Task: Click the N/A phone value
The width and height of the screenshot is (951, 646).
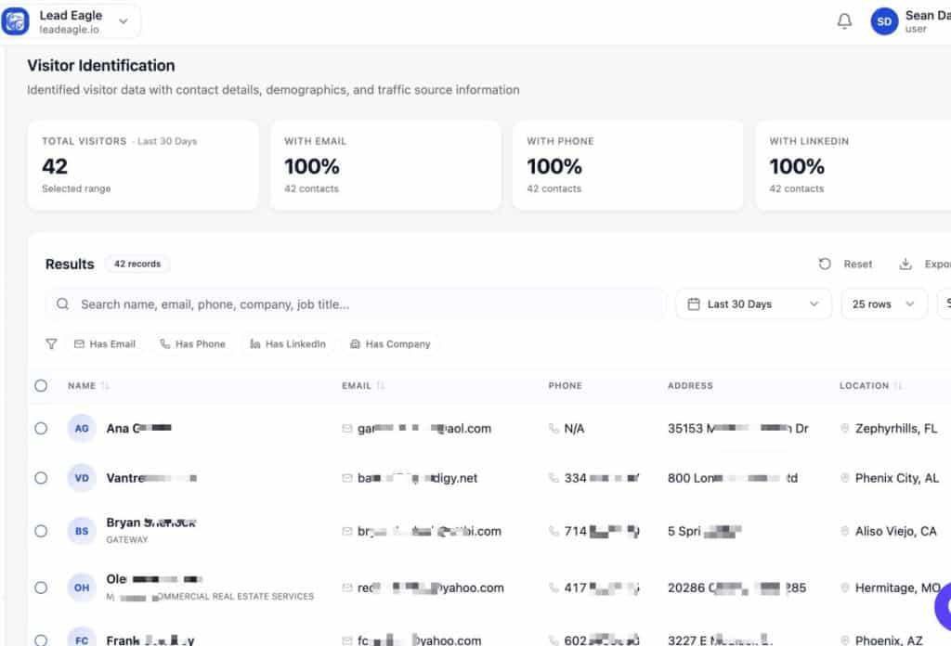Action: pyautogui.click(x=574, y=429)
